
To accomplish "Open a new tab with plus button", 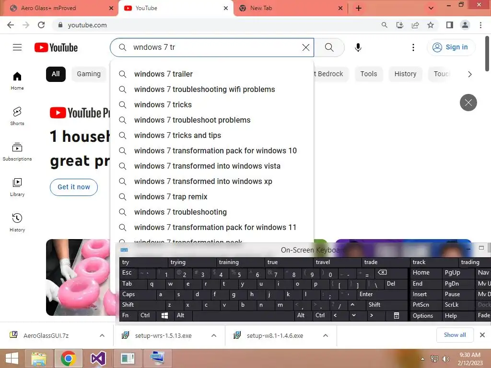I will pos(359,8).
